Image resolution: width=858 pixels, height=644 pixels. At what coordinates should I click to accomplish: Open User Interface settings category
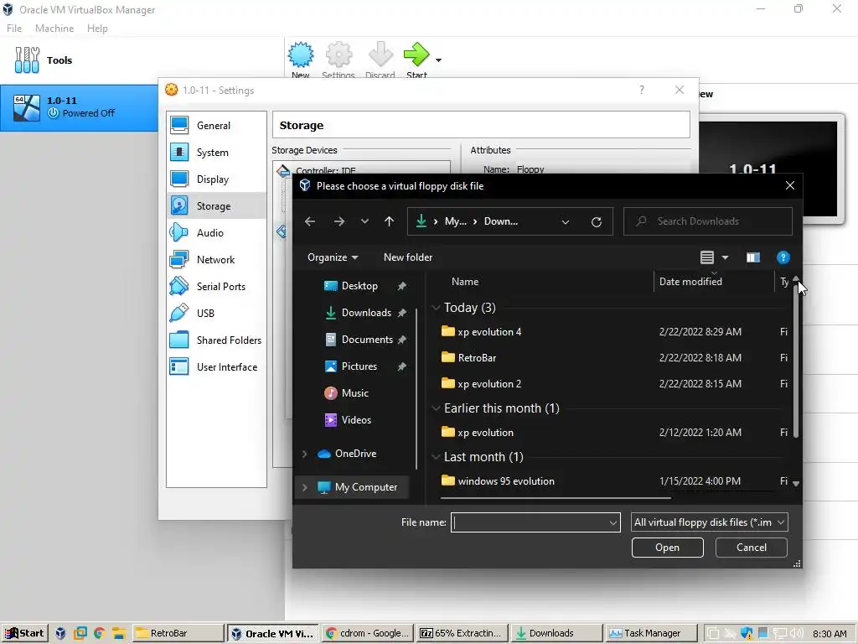217,367
